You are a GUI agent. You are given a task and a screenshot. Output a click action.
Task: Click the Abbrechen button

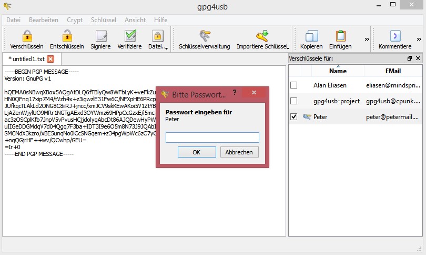point(239,152)
